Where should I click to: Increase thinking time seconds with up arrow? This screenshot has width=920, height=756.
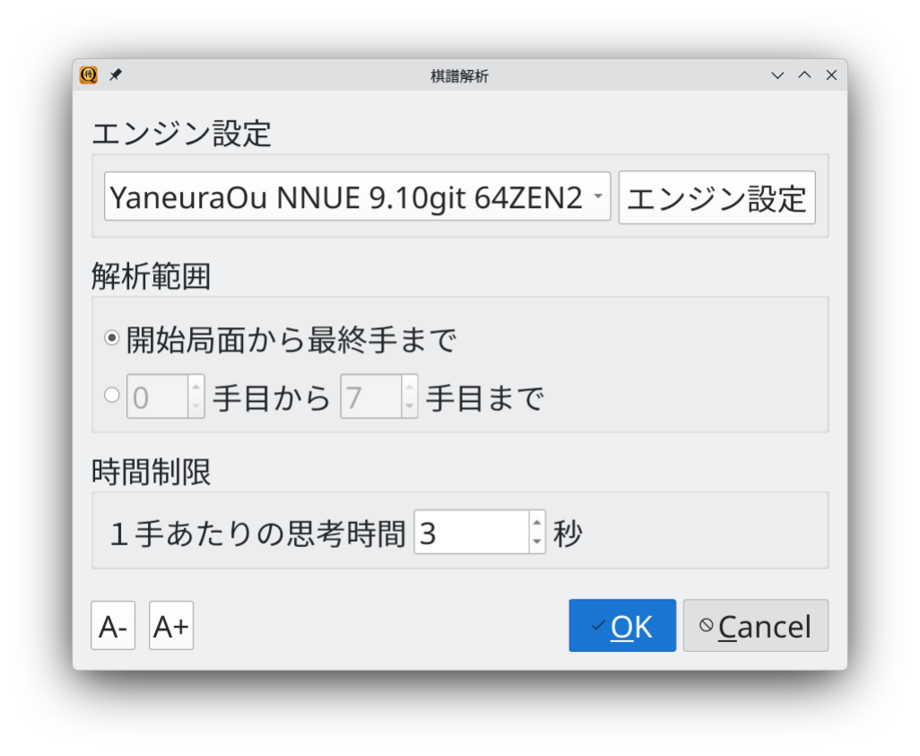536,523
